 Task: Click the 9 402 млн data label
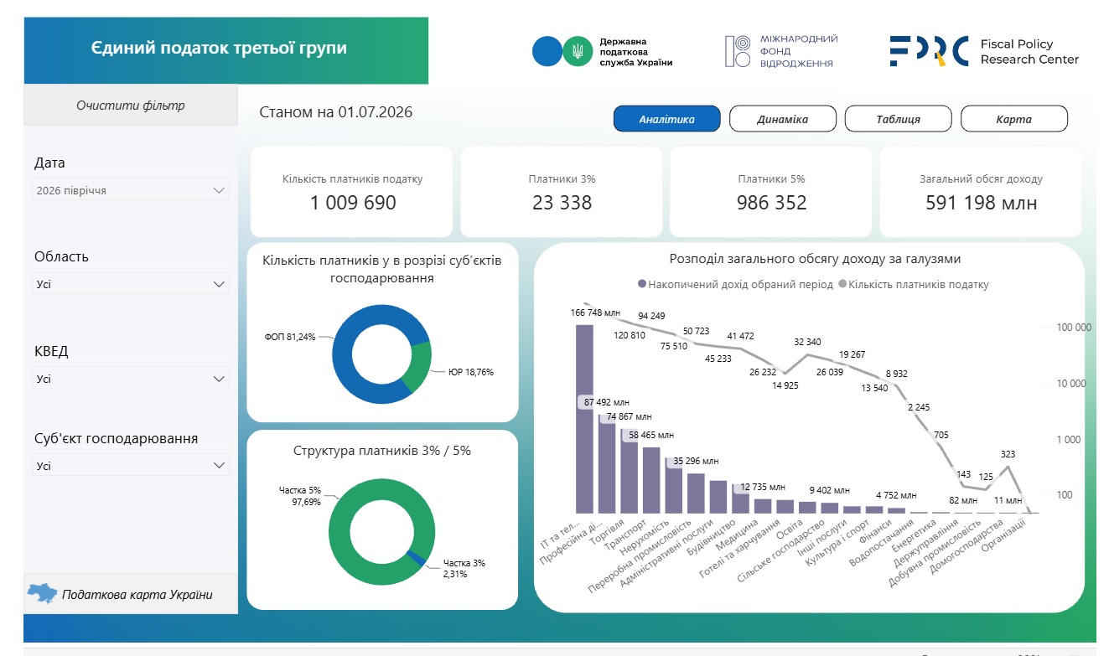829,490
